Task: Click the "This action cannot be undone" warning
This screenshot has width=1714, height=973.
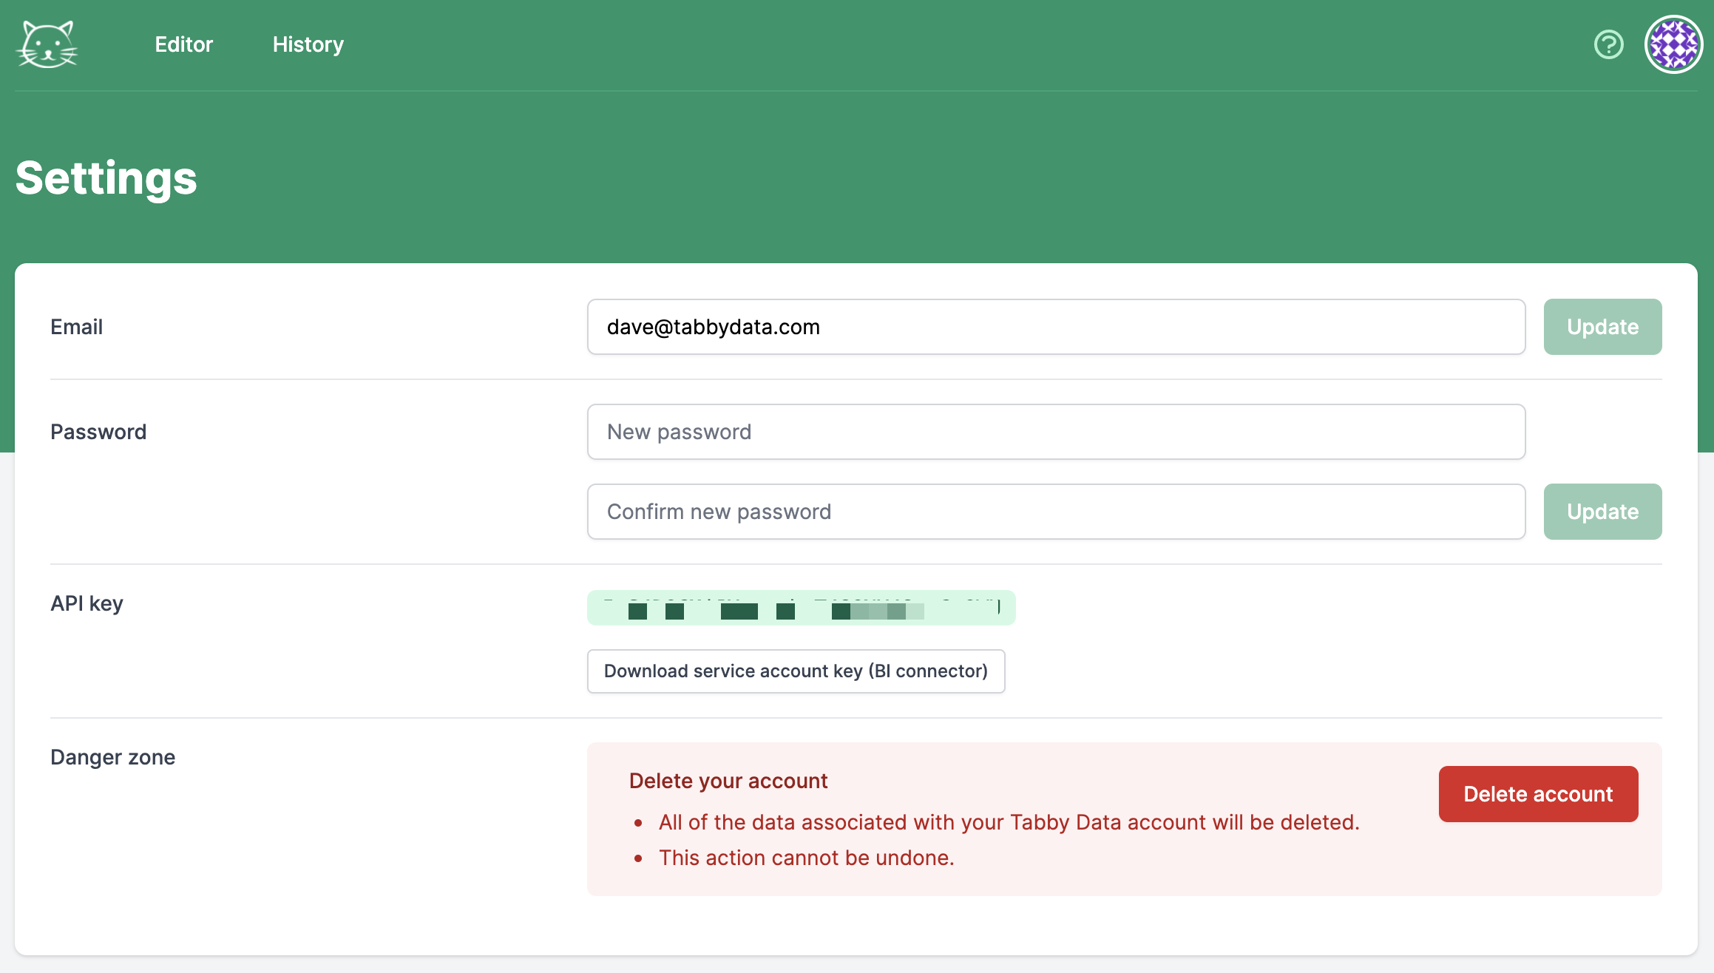Action: click(806, 858)
